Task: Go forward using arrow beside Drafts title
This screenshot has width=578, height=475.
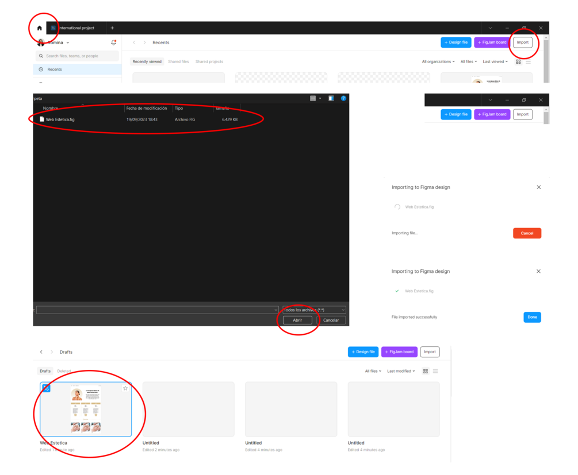Action: tap(52, 352)
